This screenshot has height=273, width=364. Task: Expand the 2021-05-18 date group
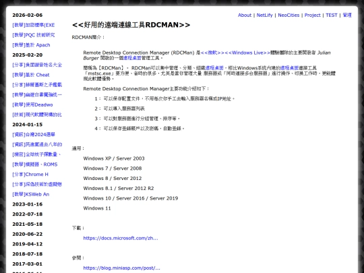point(28,224)
